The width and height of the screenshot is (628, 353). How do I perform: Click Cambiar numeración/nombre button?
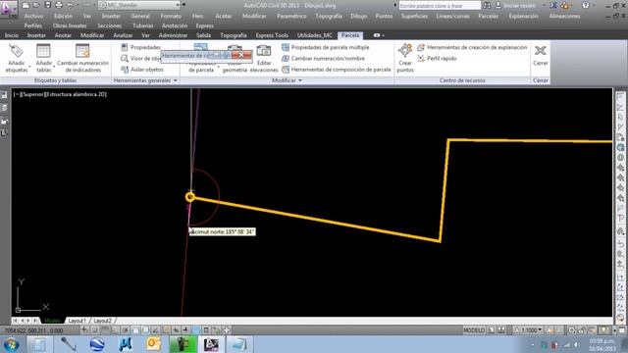324,59
